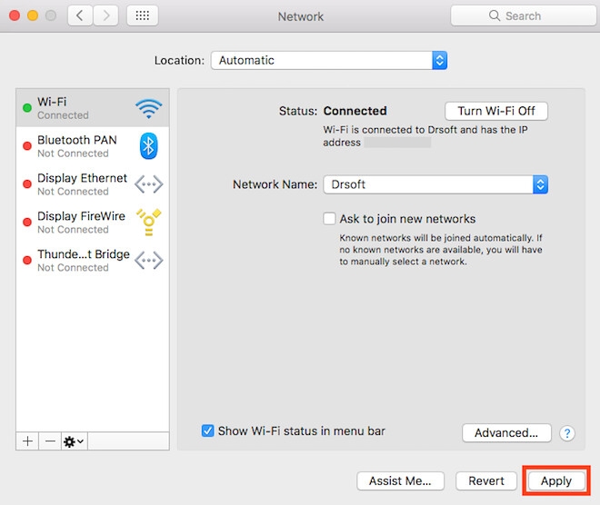Viewport: 600px width, 505px height.
Task: Select the Thunderbolt Bridge service
Action: (x=93, y=261)
